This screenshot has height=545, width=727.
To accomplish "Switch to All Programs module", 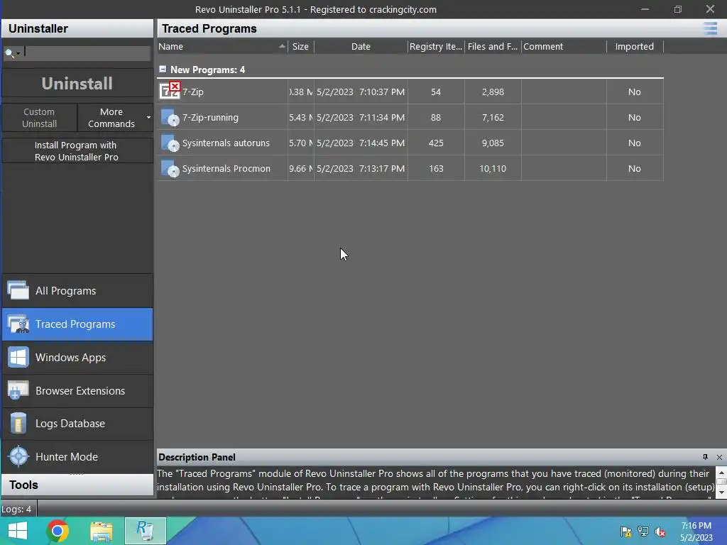I will coord(77,290).
